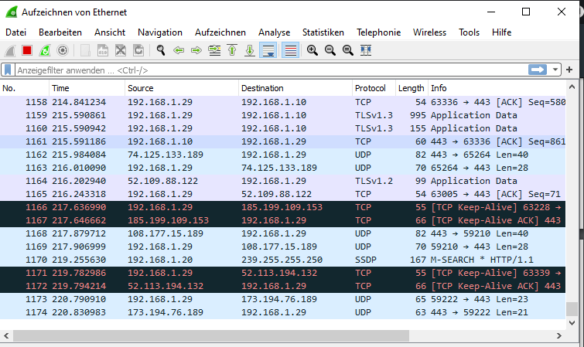Sort by the Destination column header

click(295, 88)
